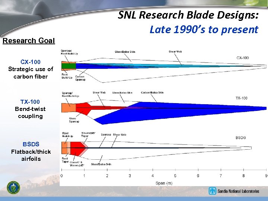Select the 'Flatback/thick airfoils' description
The height and width of the screenshot is (201, 268).
31,155
